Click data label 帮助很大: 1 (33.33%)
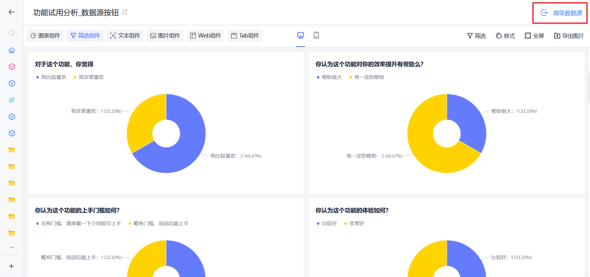This screenshot has width=590, height=277. pos(514,111)
